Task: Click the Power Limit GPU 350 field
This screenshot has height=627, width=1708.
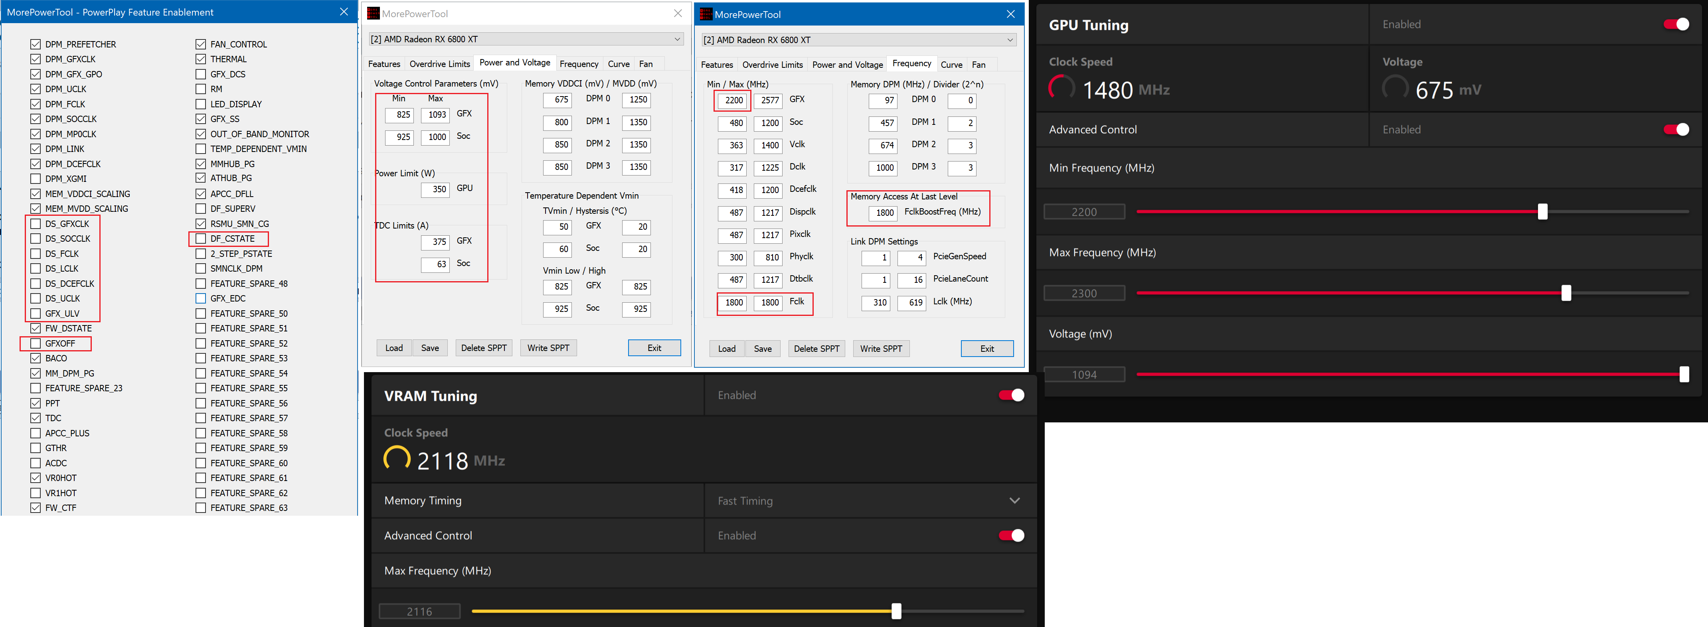Action: [x=436, y=189]
